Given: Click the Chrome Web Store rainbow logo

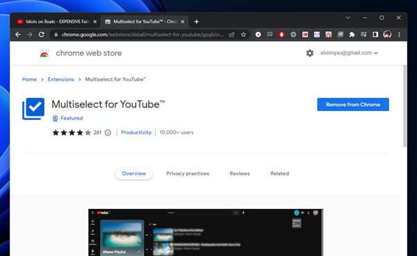Looking at the screenshot, I should [44, 53].
